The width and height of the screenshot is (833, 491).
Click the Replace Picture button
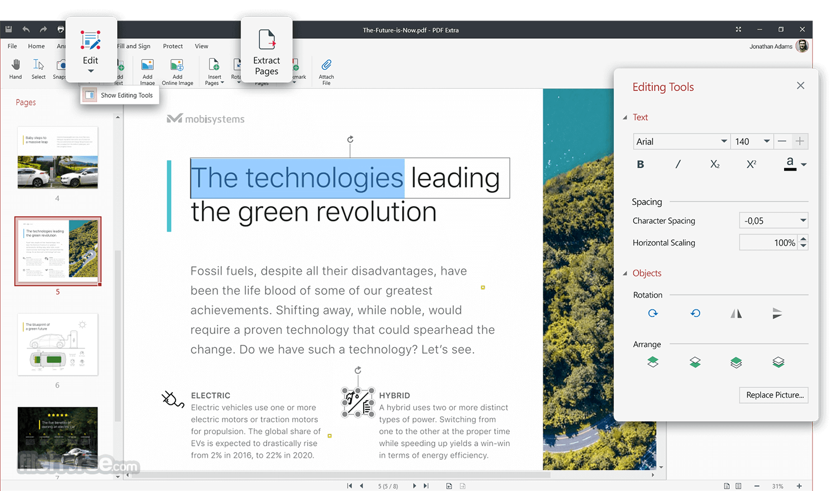coord(774,395)
